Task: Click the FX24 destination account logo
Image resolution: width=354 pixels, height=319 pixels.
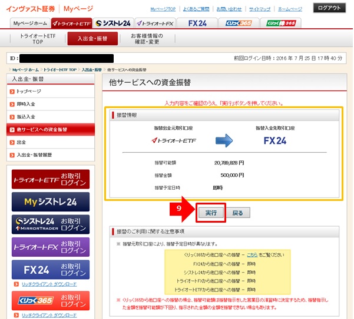Action: point(275,141)
